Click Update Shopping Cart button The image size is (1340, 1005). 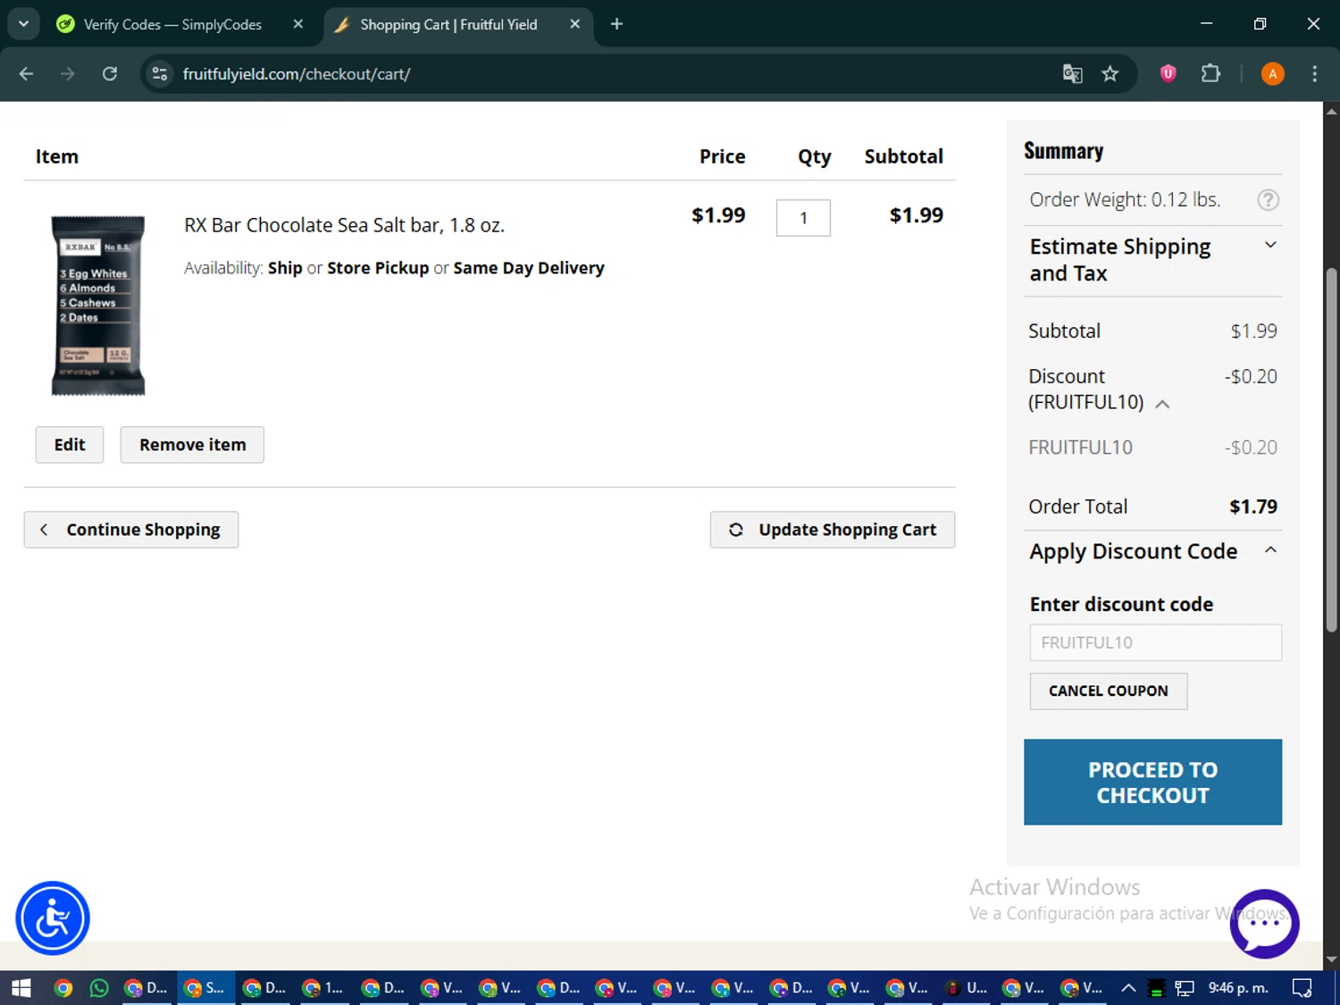click(x=833, y=530)
